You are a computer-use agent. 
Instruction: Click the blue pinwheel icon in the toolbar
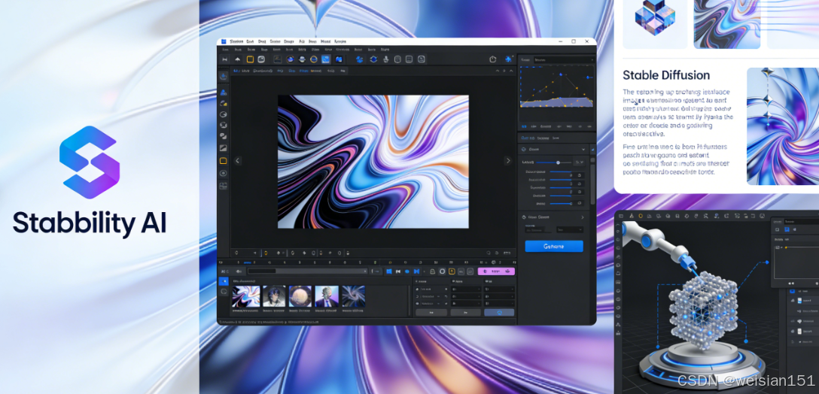(359, 59)
